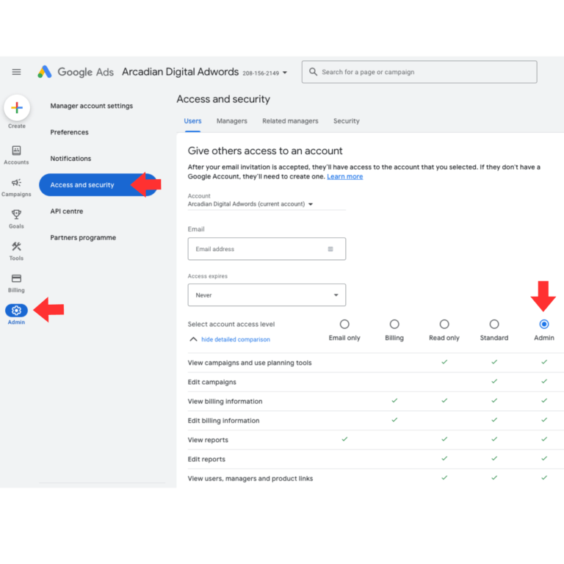Open Campaigns megaphone icon
The width and height of the screenshot is (564, 564).
[16, 183]
